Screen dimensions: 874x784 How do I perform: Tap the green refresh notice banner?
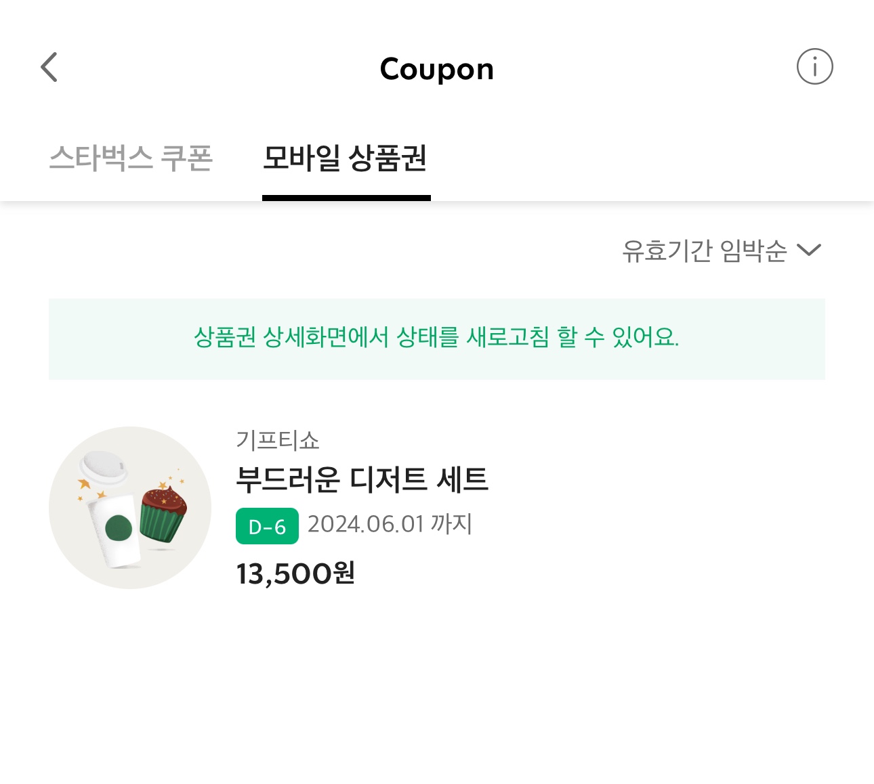437,339
